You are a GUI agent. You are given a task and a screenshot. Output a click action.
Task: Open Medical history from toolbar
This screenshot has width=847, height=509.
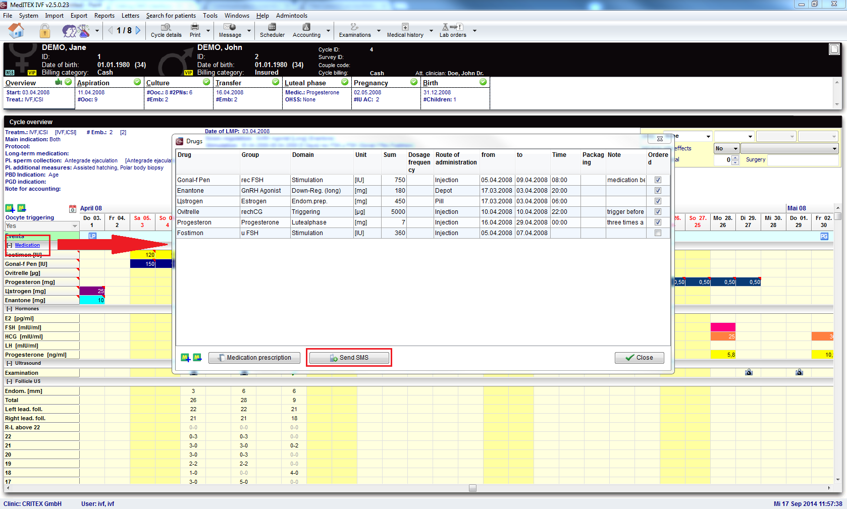pyautogui.click(x=405, y=31)
